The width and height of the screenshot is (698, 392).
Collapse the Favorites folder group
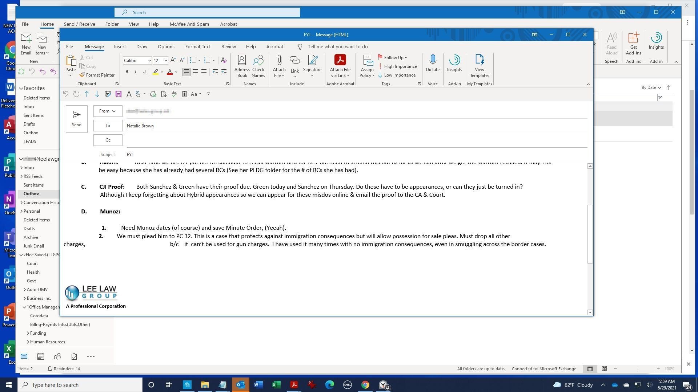tap(21, 88)
